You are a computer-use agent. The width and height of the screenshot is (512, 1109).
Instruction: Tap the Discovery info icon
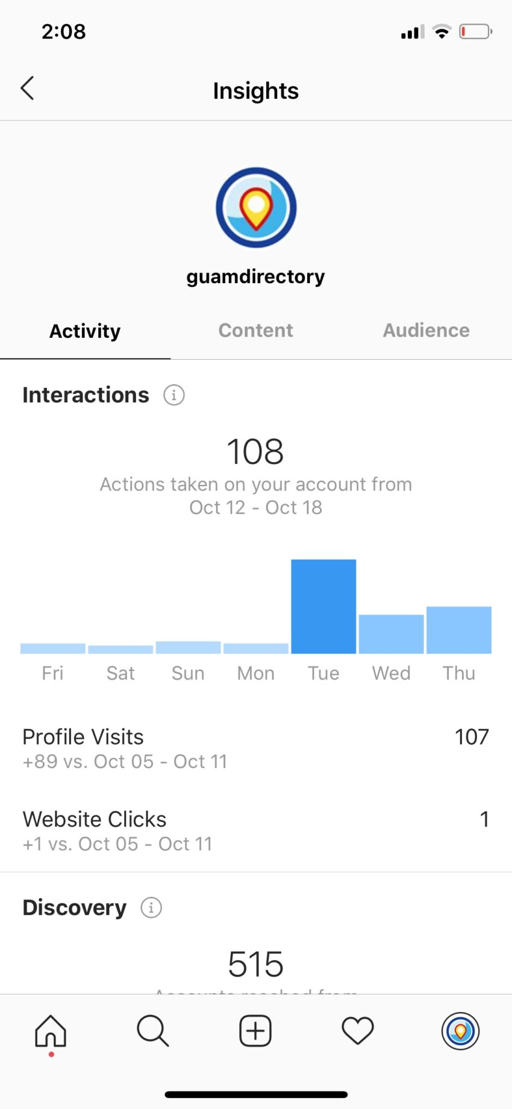point(151,907)
